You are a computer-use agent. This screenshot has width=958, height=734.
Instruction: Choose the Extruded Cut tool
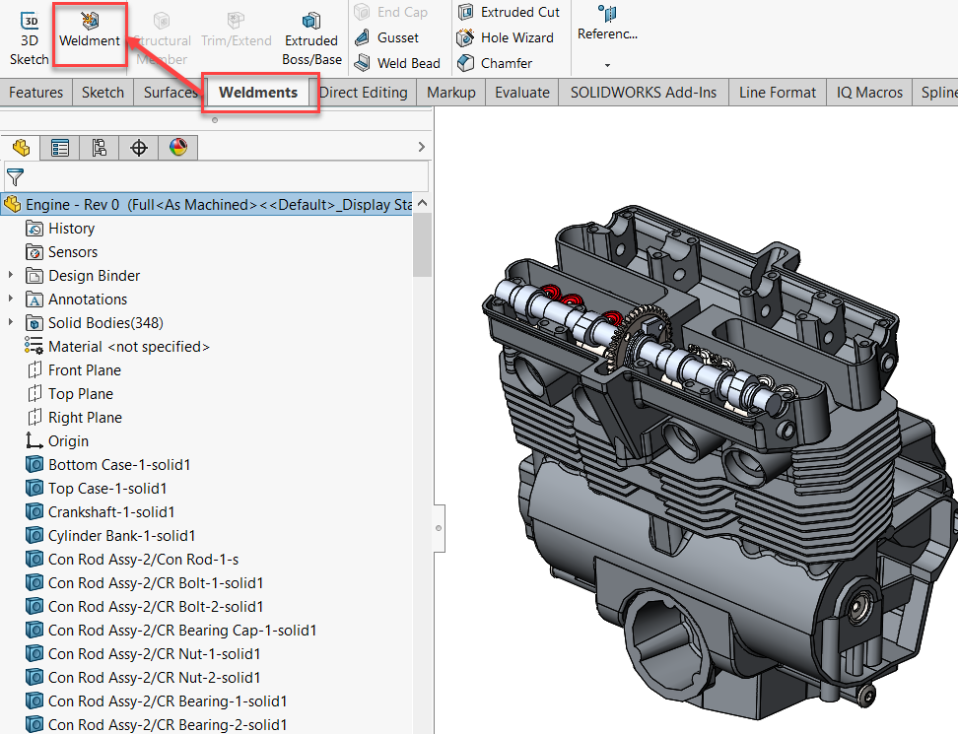[x=509, y=12]
